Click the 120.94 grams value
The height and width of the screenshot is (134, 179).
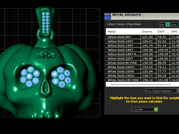(147, 71)
